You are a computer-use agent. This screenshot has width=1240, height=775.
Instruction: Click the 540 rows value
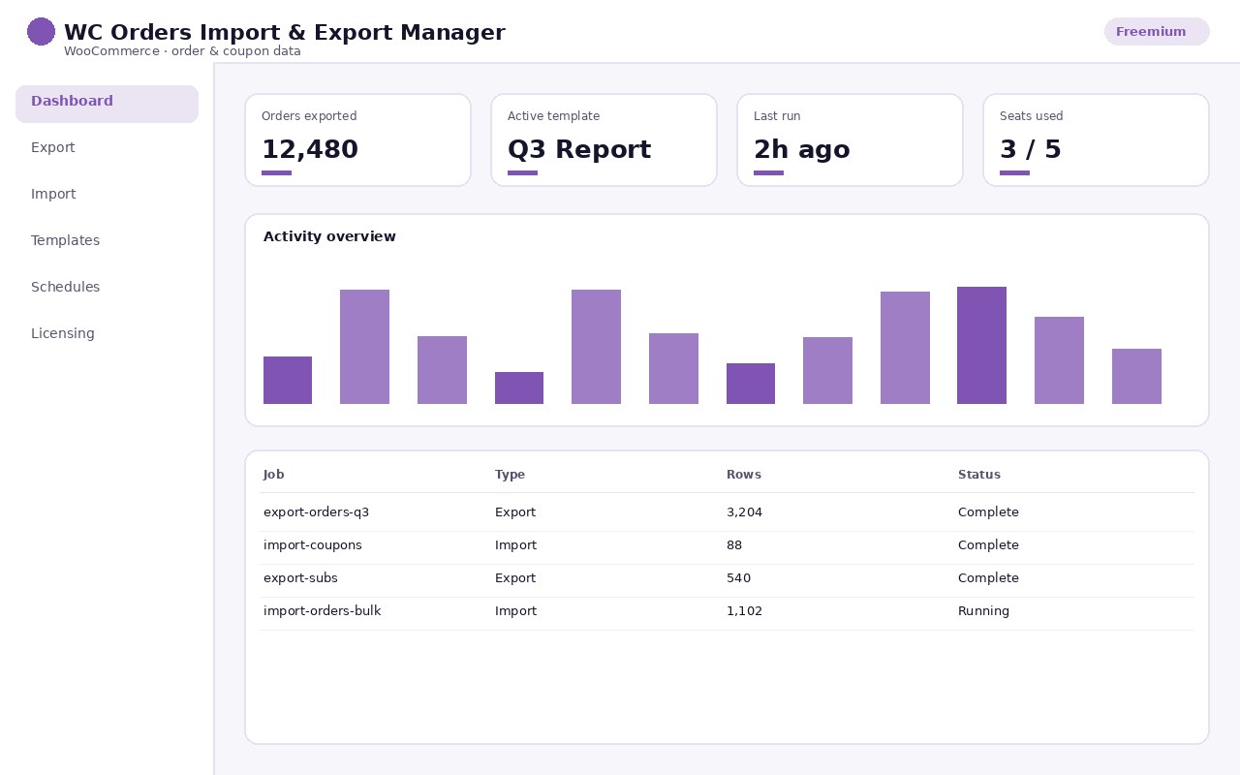pos(738,578)
